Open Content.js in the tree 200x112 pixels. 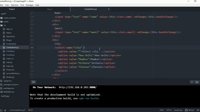pyautogui.click(x=10, y=51)
